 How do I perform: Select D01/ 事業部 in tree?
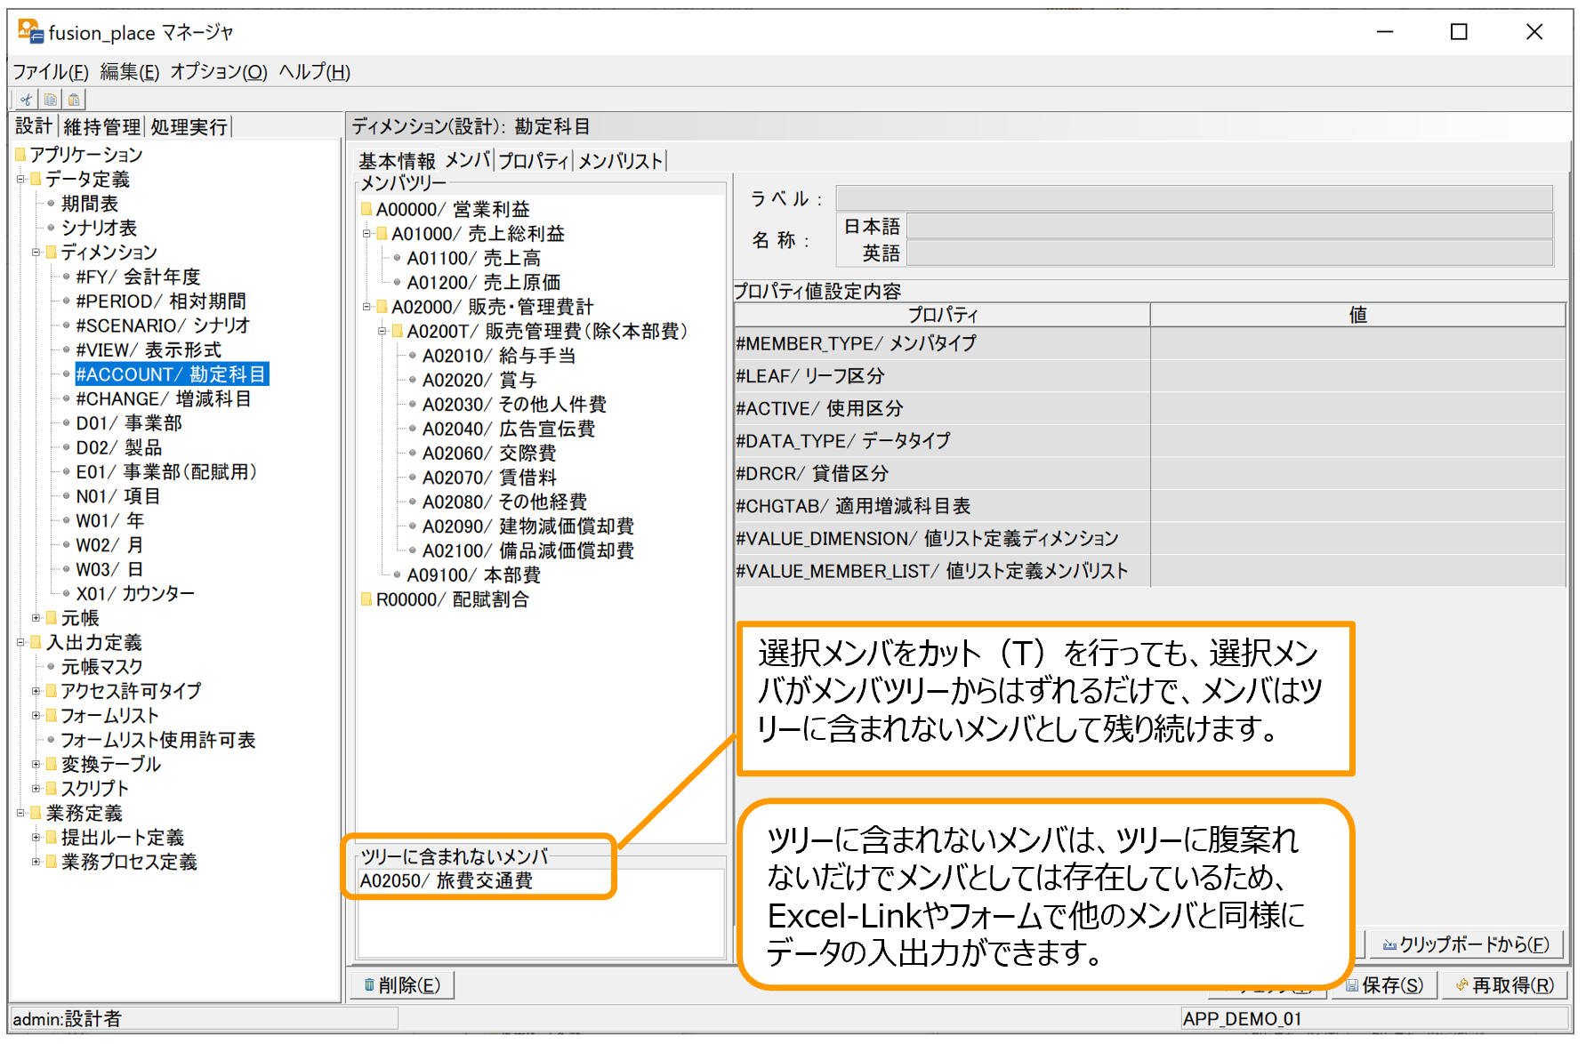[129, 423]
